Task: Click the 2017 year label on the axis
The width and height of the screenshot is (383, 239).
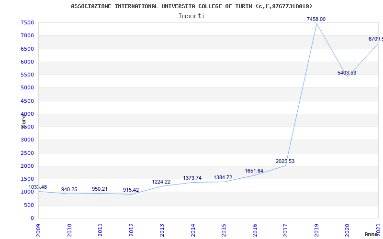Action: click(x=286, y=229)
